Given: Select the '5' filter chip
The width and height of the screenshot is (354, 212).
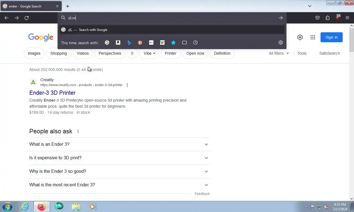Looking at the screenshot, I should pos(132,53).
